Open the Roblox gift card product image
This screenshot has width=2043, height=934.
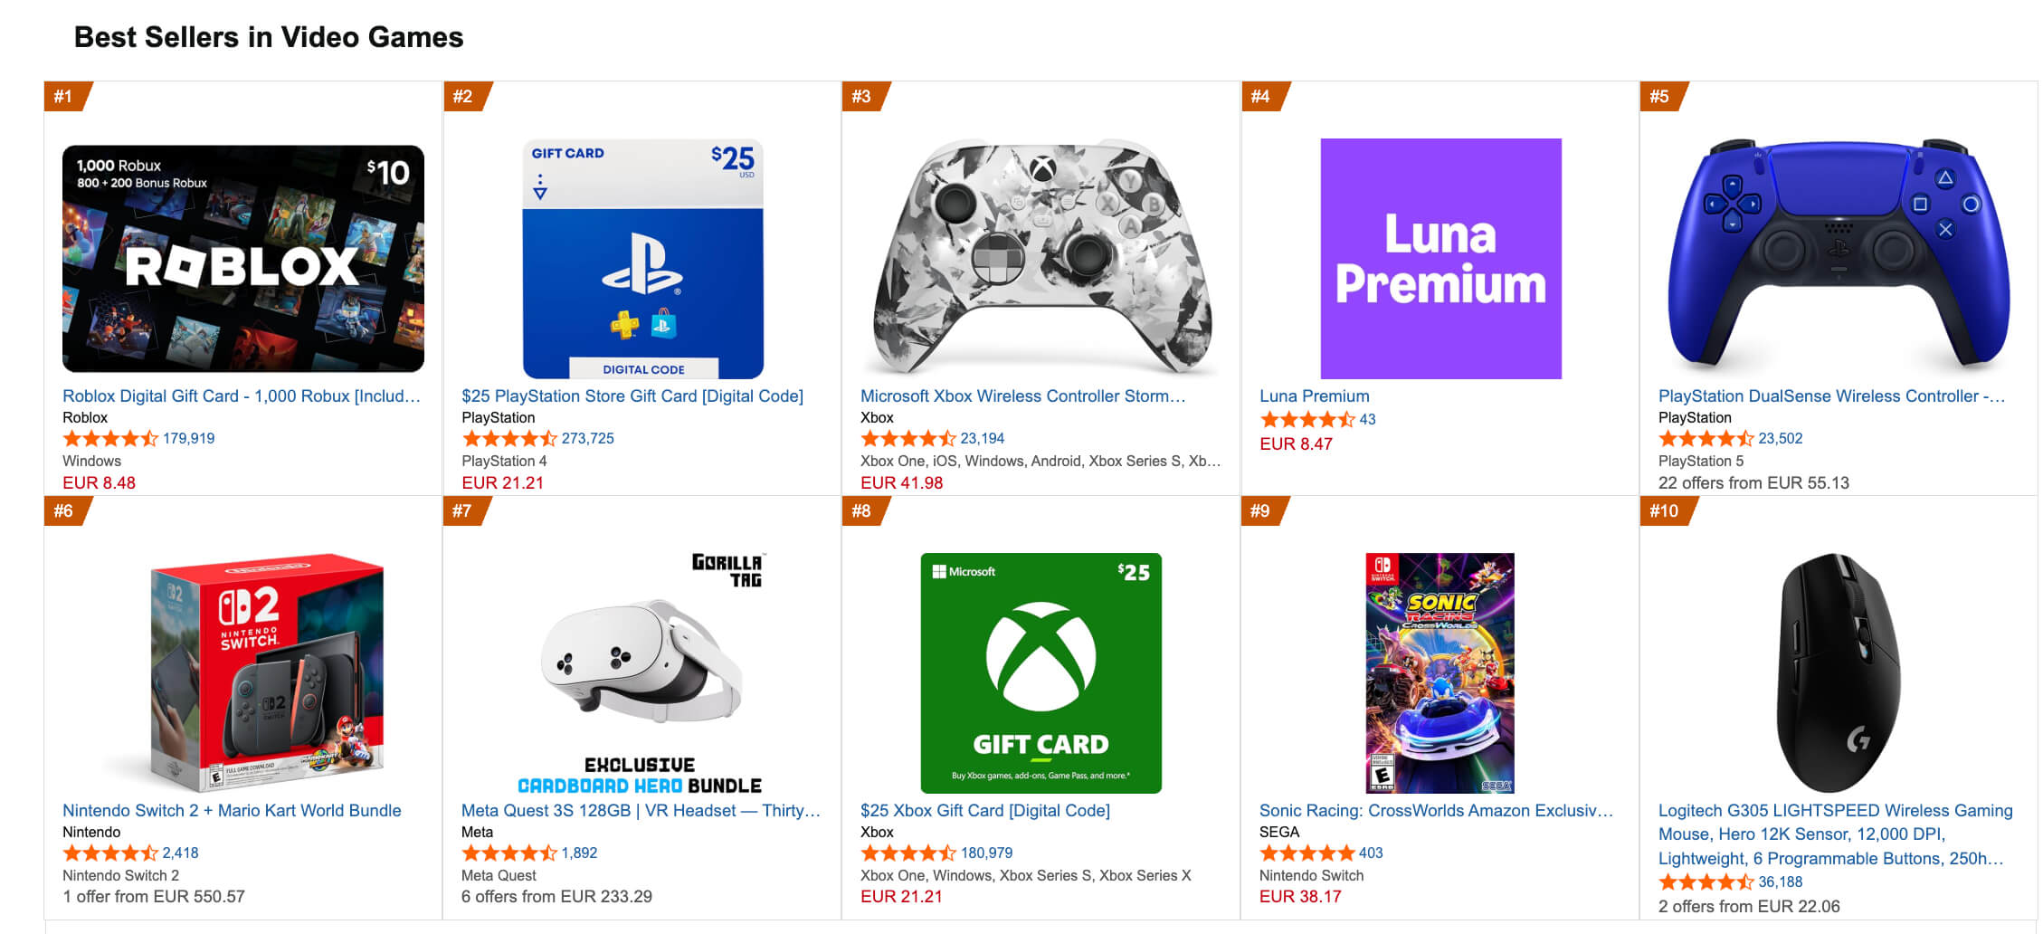tap(242, 258)
